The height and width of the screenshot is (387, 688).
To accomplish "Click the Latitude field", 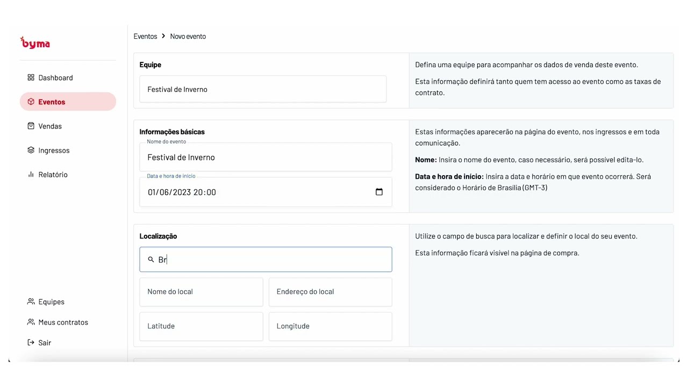I will tap(201, 326).
